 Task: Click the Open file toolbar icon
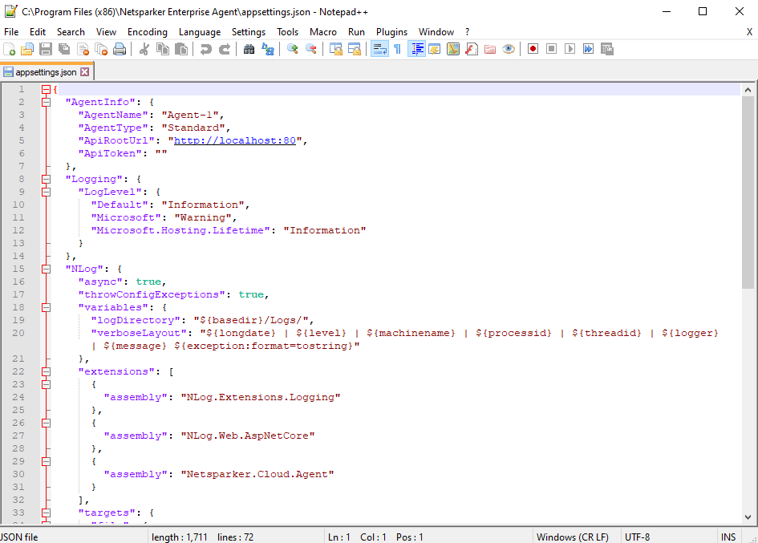pos(27,49)
